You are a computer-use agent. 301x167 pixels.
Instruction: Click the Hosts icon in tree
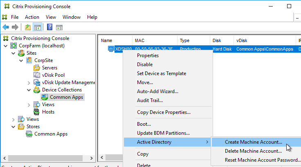point(36,112)
